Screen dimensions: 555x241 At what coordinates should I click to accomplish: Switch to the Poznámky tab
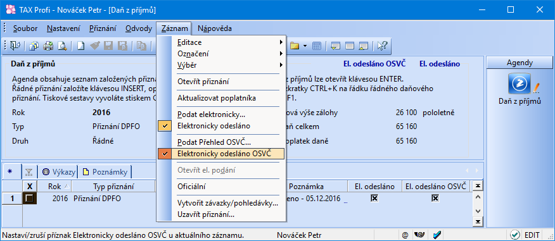[x=105, y=172]
